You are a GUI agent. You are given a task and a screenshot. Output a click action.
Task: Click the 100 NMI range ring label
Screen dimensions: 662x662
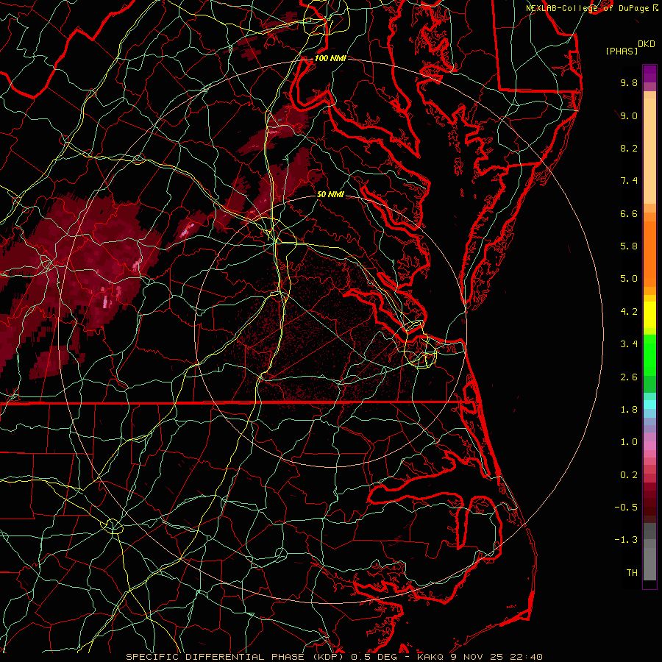click(x=330, y=58)
